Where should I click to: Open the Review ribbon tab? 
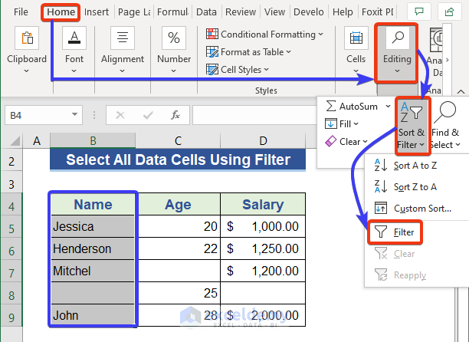(241, 12)
